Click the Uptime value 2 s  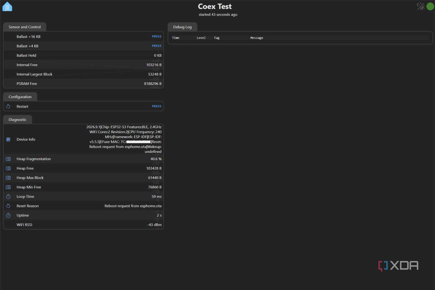click(x=159, y=215)
